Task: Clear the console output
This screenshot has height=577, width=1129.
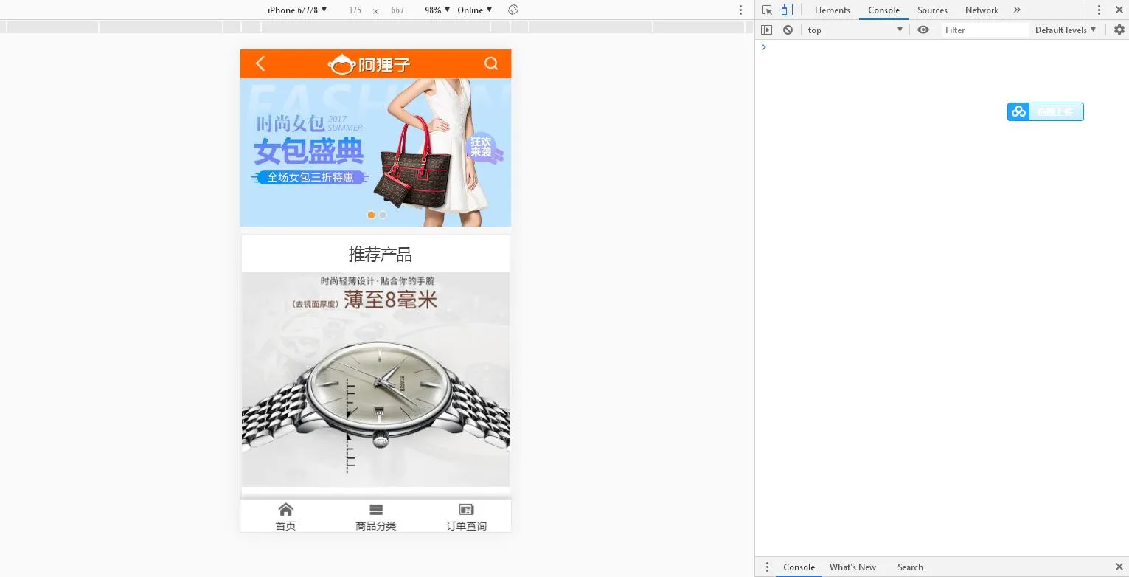Action: 788,30
